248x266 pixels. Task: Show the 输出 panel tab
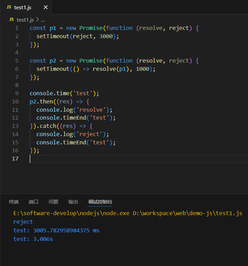(x=73, y=202)
